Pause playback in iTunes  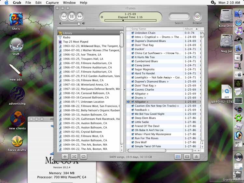[72, 16]
